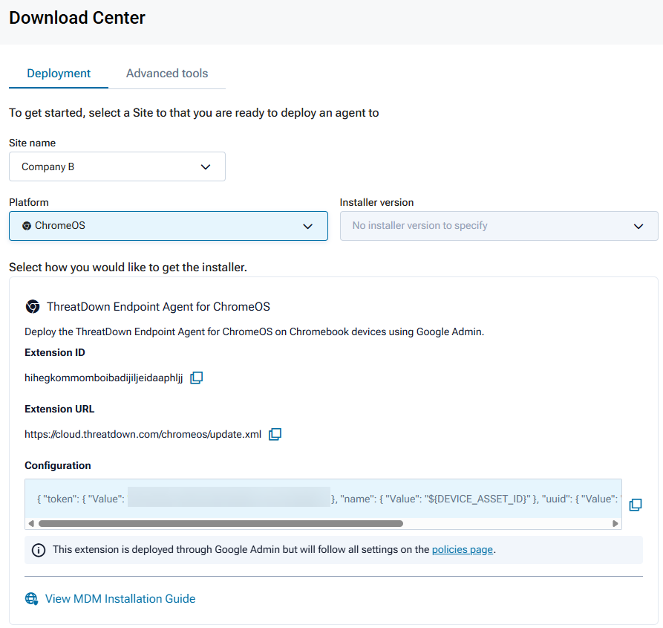Open the Site name dropdown

117,166
